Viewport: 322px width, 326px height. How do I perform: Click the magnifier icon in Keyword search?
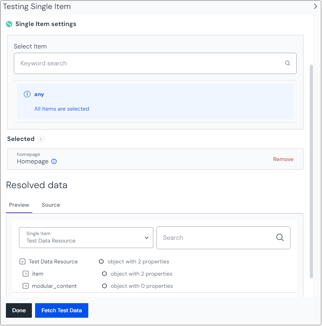288,63
